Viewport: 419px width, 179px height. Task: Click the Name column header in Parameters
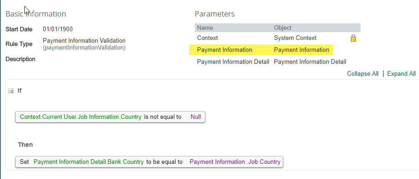click(205, 28)
